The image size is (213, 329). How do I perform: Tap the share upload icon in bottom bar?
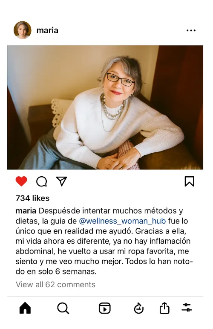pyautogui.click(x=164, y=308)
